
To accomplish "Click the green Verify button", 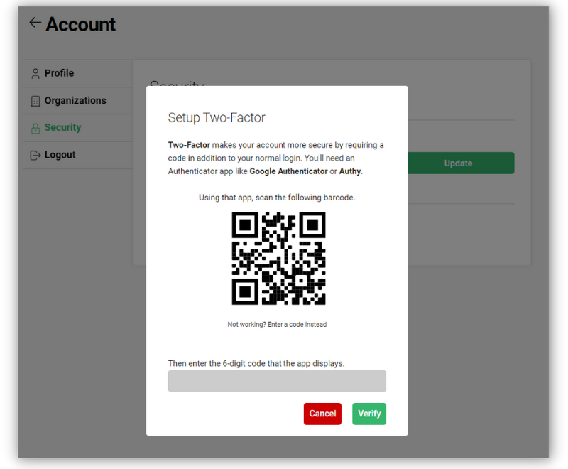I will tap(369, 414).
